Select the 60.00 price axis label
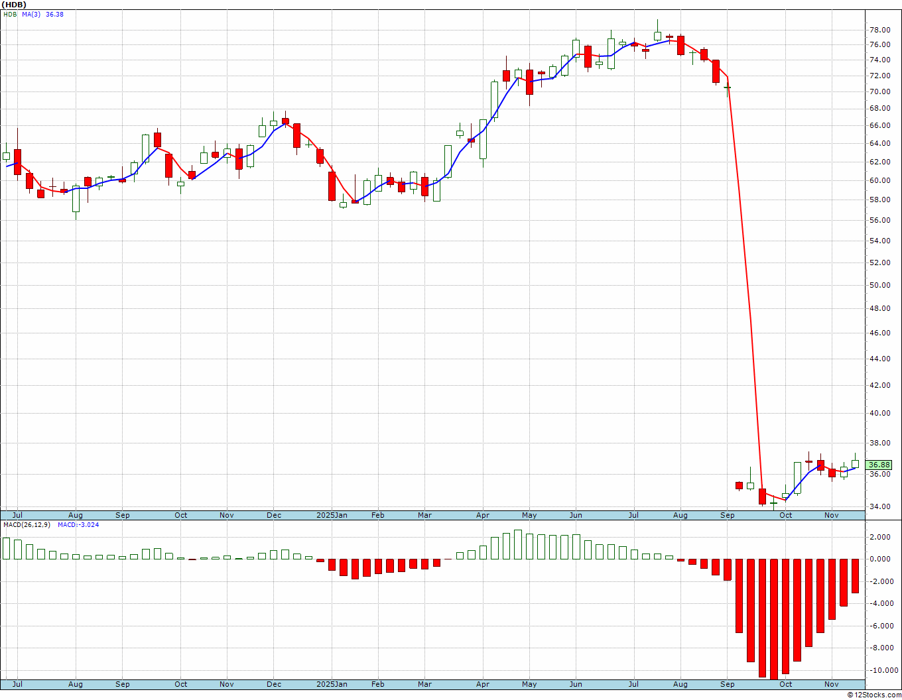 pos(879,180)
